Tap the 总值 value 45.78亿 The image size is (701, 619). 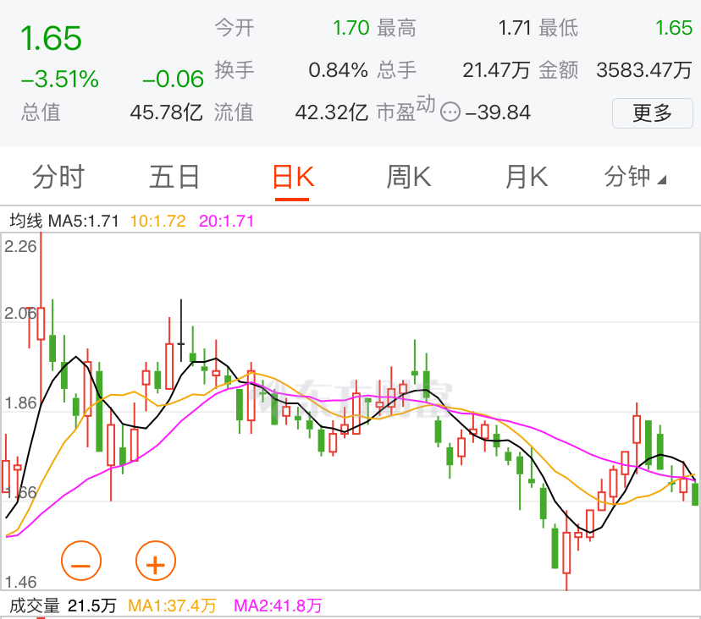click(x=166, y=112)
